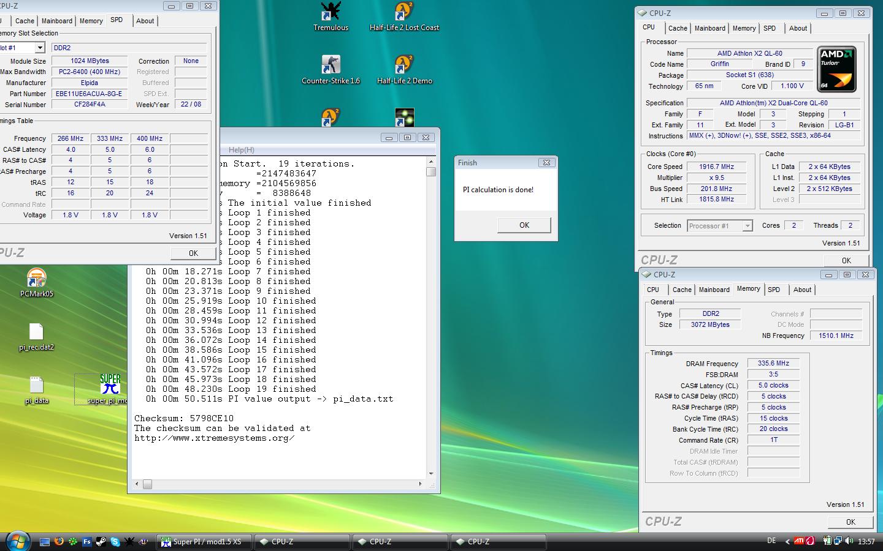The image size is (883, 551).
Task: Open About tab in top-right CPU-Z
Action: [798, 28]
